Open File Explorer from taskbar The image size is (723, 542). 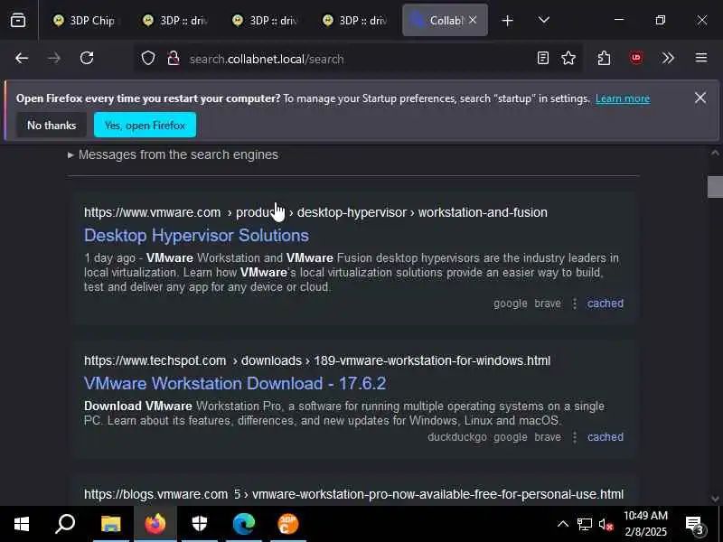[110, 524]
